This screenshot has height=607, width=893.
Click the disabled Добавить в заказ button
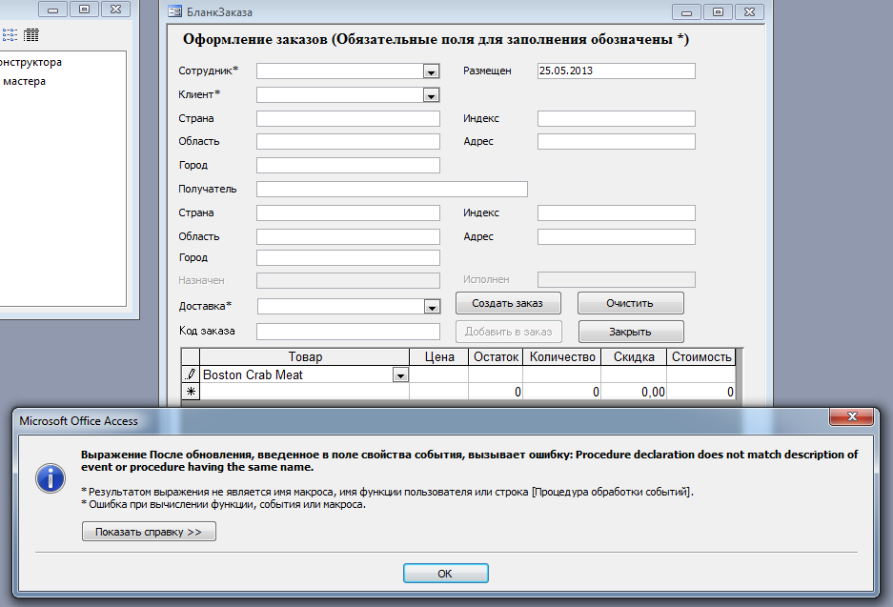coord(509,332)
